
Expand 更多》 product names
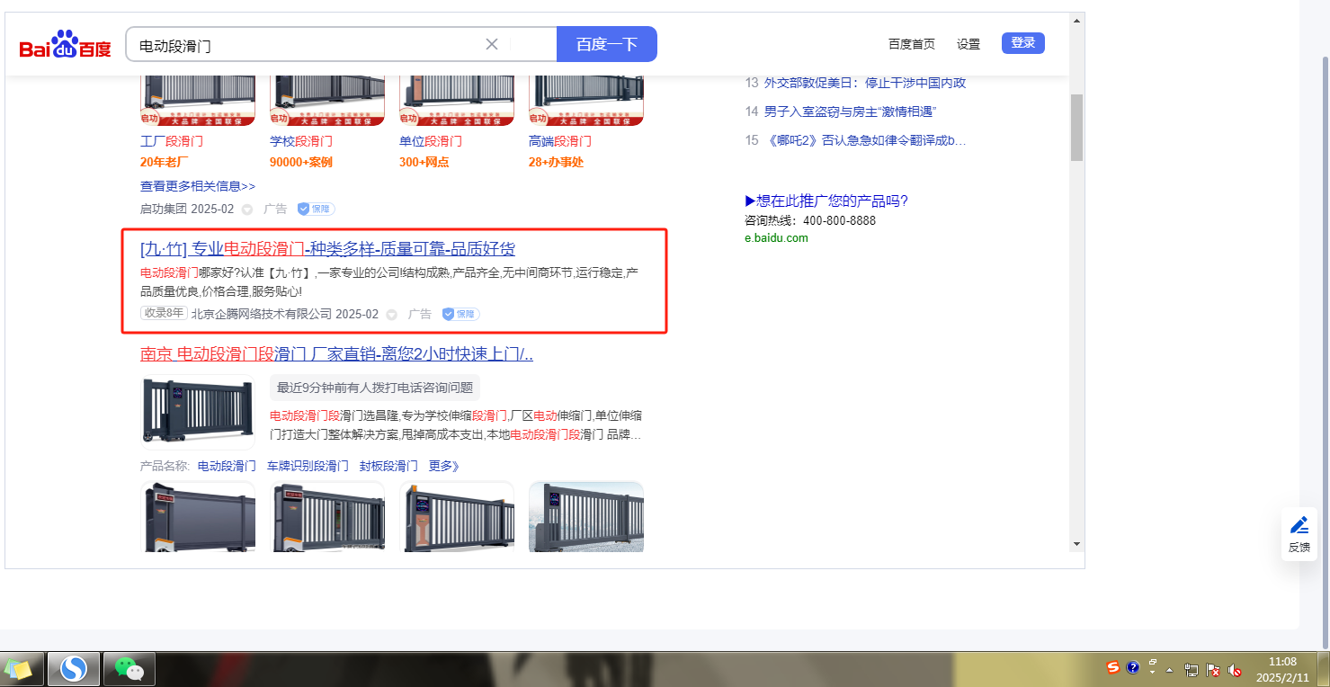click(444, 466)
